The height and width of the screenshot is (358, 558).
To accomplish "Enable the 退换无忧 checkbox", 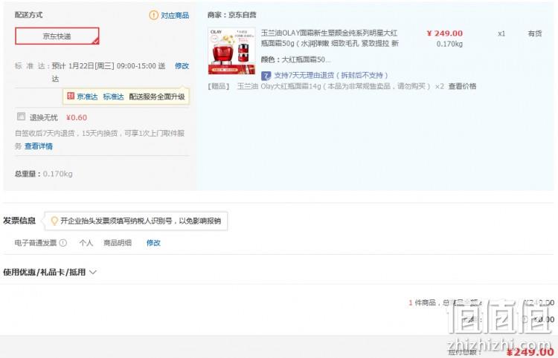I will (x=21, y=117).
